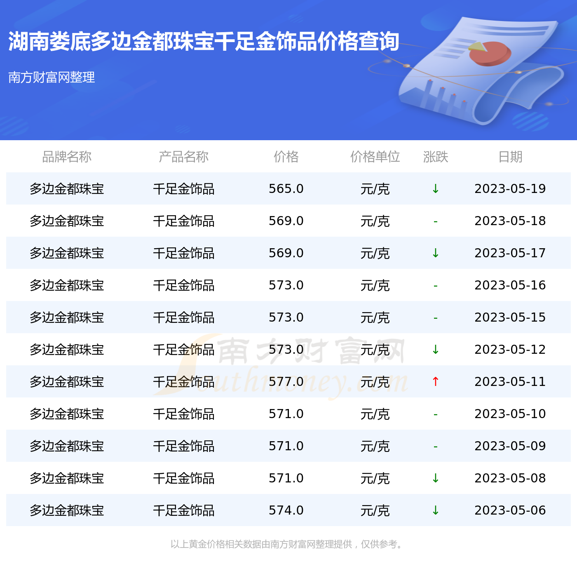Click the 价格单位 column header
The height and width of the screenshot is (562, 577).
375,157
